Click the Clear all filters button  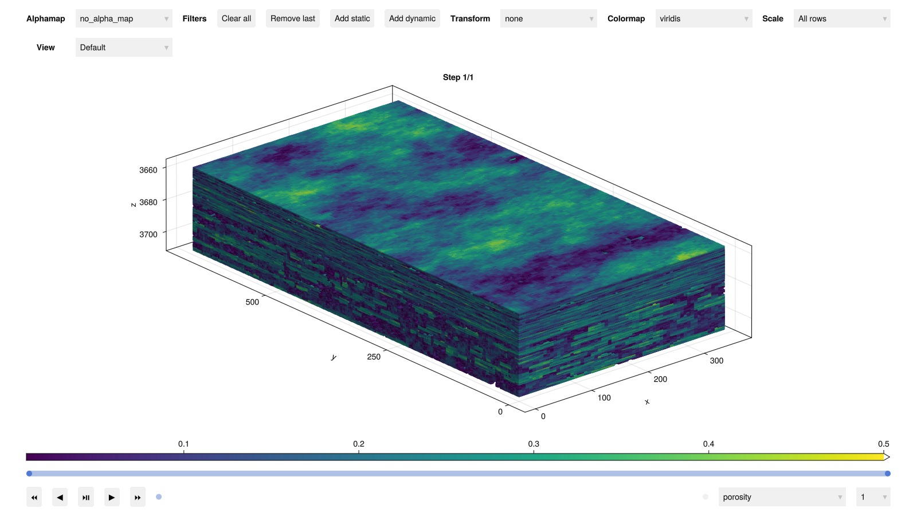click(x=236, y=19)
